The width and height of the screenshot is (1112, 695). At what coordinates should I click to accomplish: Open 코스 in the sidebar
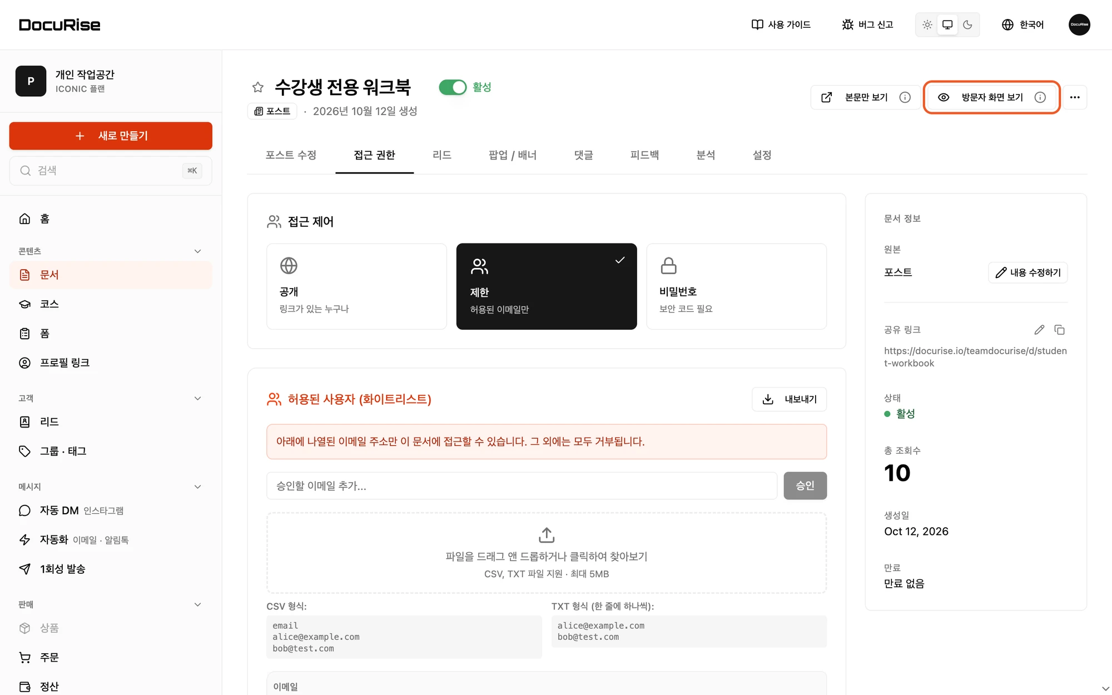tap(111, 304)
